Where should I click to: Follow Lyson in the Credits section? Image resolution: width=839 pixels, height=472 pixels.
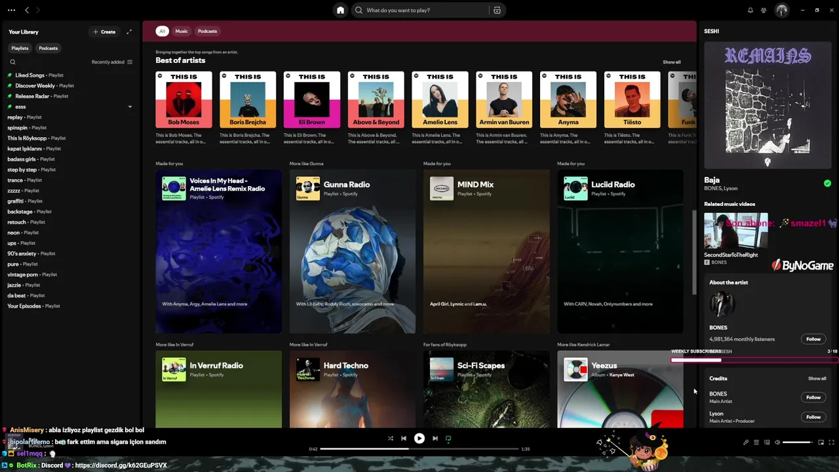[813, 417]
